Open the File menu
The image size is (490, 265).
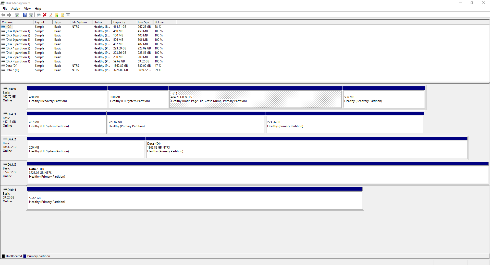tap(5, 9)
